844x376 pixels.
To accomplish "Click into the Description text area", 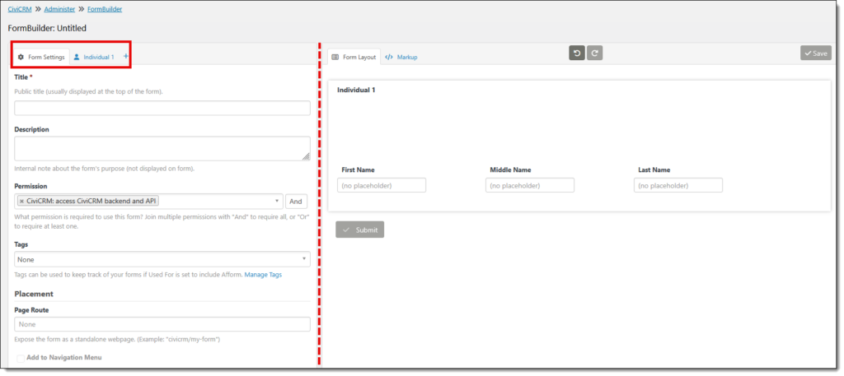I will [162, 148].
